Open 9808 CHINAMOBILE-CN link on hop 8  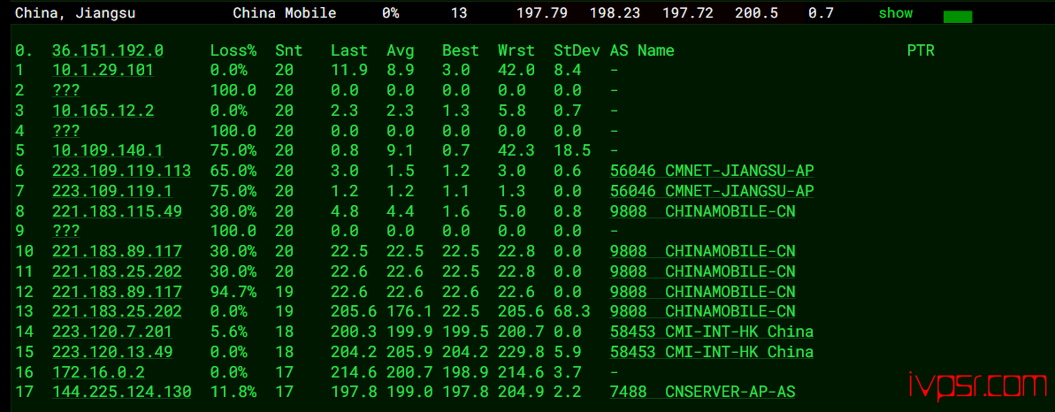click(x=702, y=211)
